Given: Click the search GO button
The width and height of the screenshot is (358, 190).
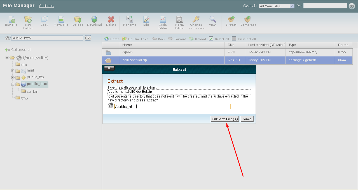Looking at the screenshot, I should [x=352, y=6].
